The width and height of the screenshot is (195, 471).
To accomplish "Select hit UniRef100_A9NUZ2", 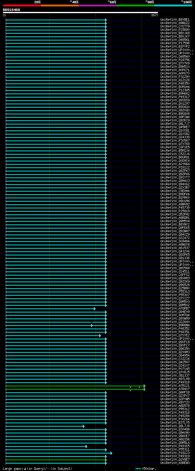I will [x=175, y=23].
